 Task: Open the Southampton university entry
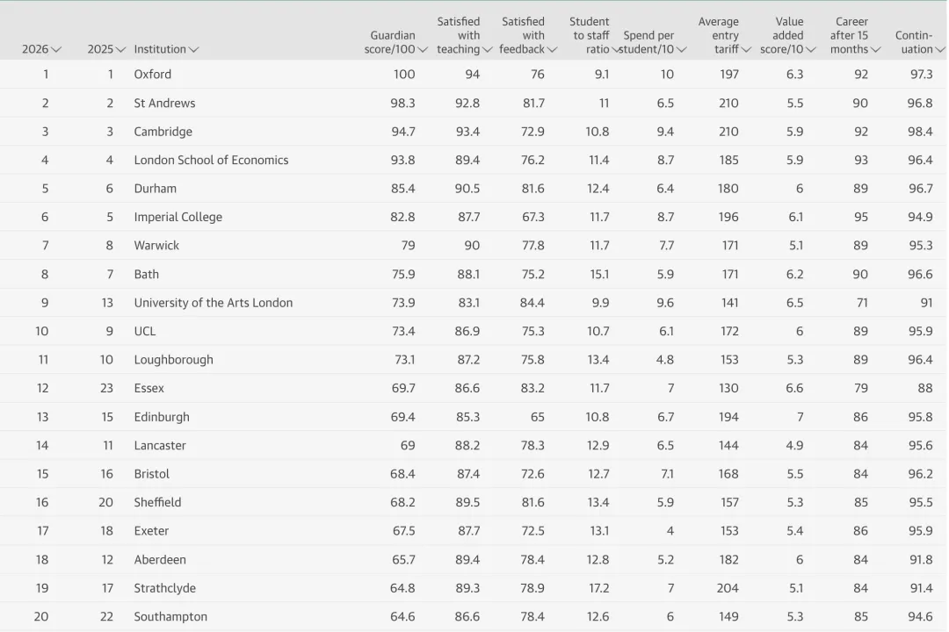pos(172,616)
